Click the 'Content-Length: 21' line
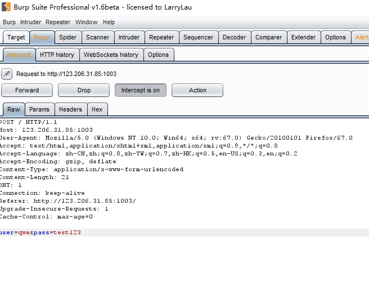Screen dimensions: 369x290 coord(34,177)
